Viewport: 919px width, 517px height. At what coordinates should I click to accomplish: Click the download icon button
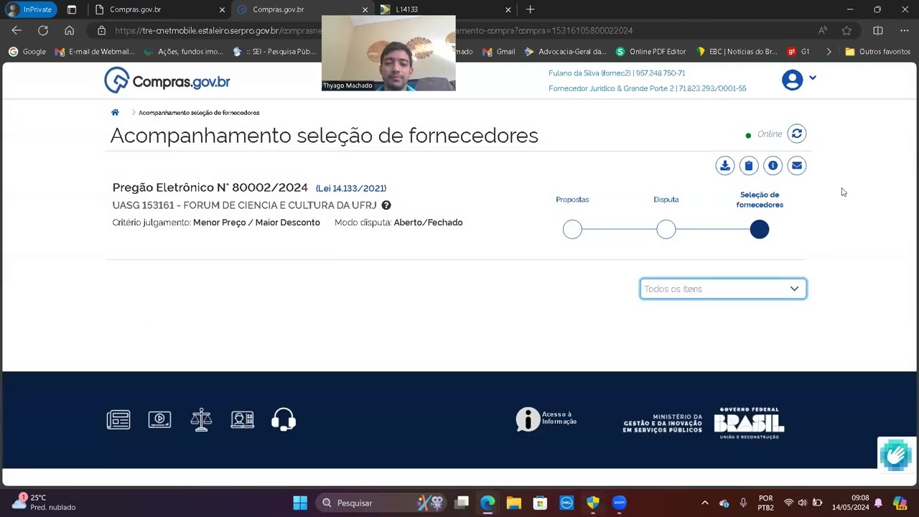[725, 166]
